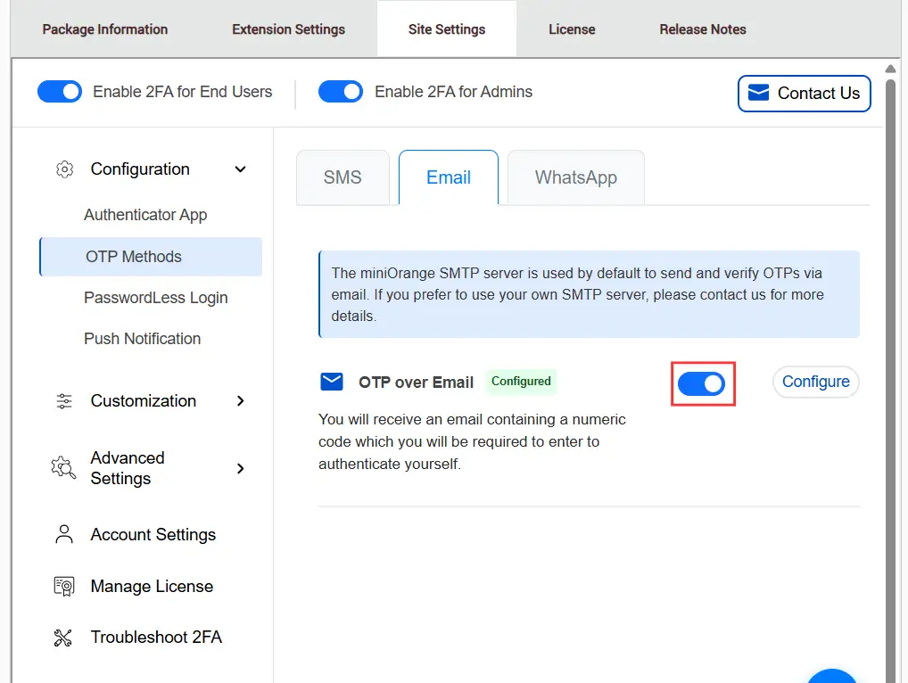Viewport: 908px width, 683px height.
Task: Disable 2FA for End Users
Action: [59, 91]
